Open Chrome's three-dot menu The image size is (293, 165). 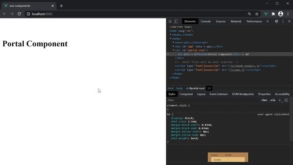click(288, 14)
